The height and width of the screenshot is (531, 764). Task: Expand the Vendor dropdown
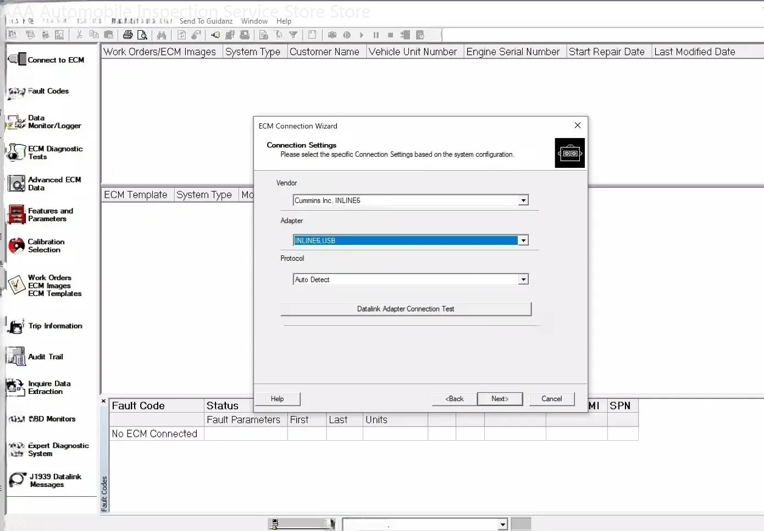[x=523, y=201]
